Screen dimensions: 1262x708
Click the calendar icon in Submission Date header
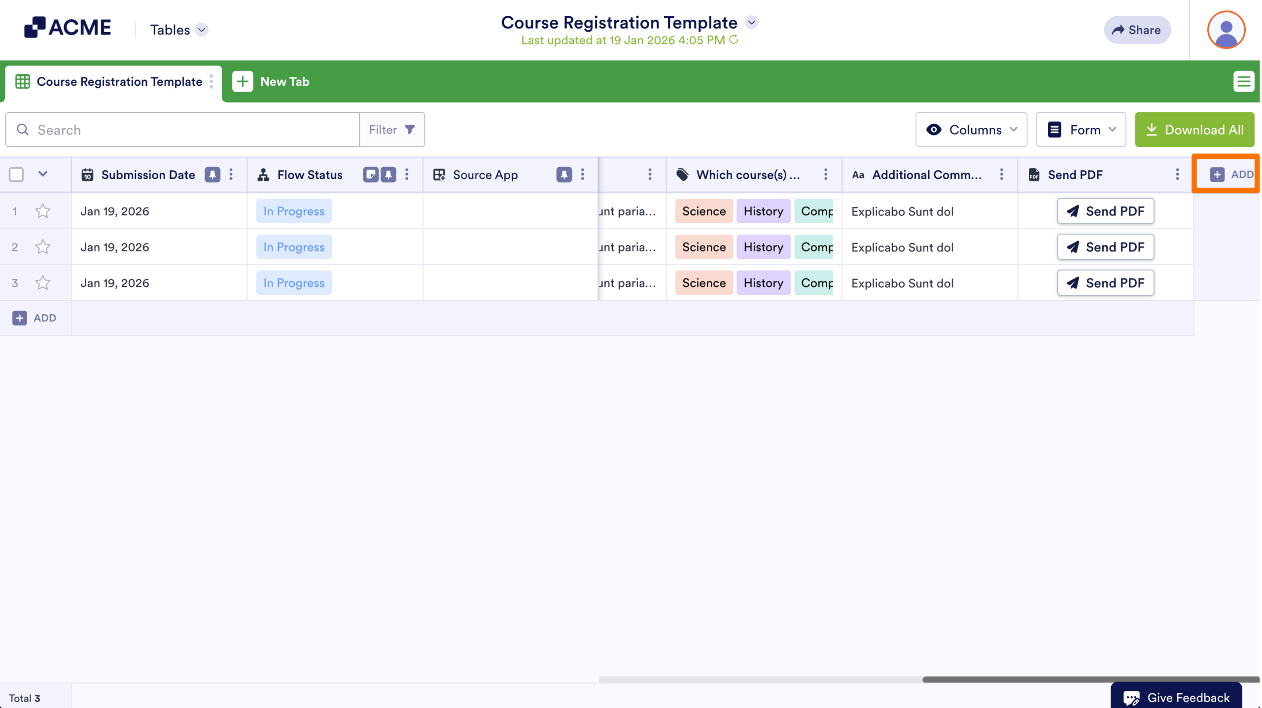pos(88,175)
